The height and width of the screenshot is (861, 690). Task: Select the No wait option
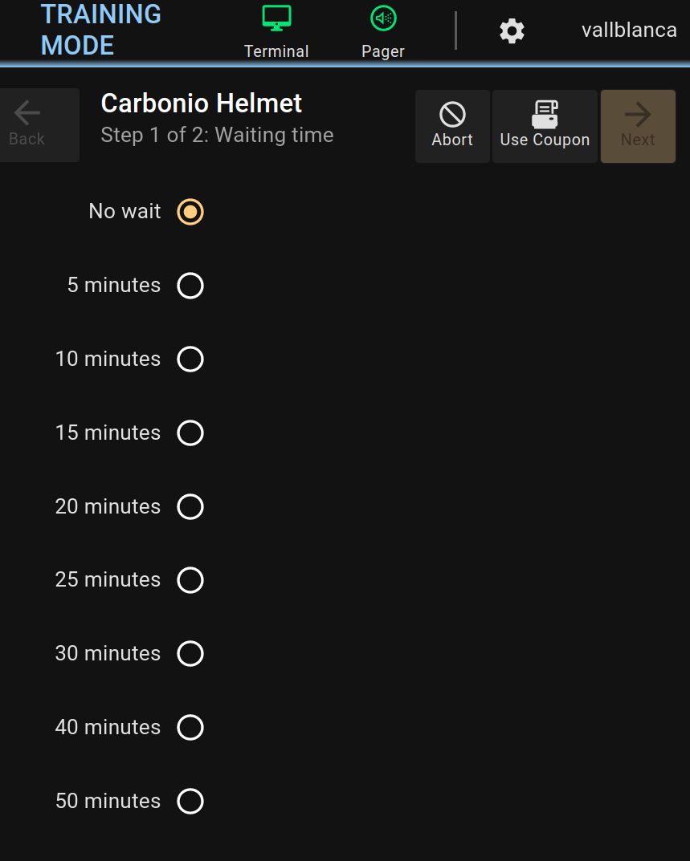tap(190, 212)
